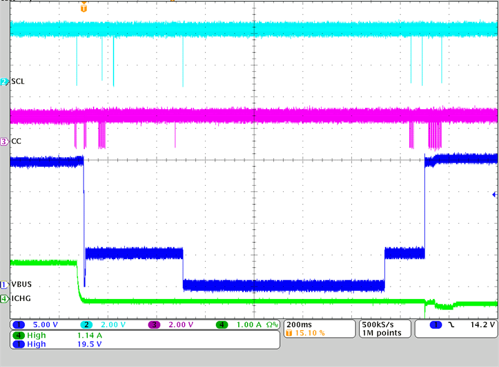Image resolution: width=499 pixels, height=367 pixels.
Task: Click the 14.2 V trigger level readout
Action: pyautogui.click(x=482, y=325)
